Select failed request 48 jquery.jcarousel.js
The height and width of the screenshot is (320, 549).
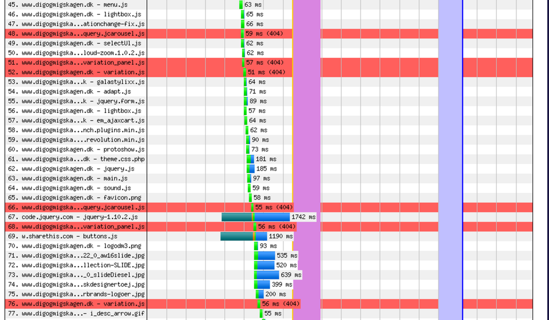[76, 33]
